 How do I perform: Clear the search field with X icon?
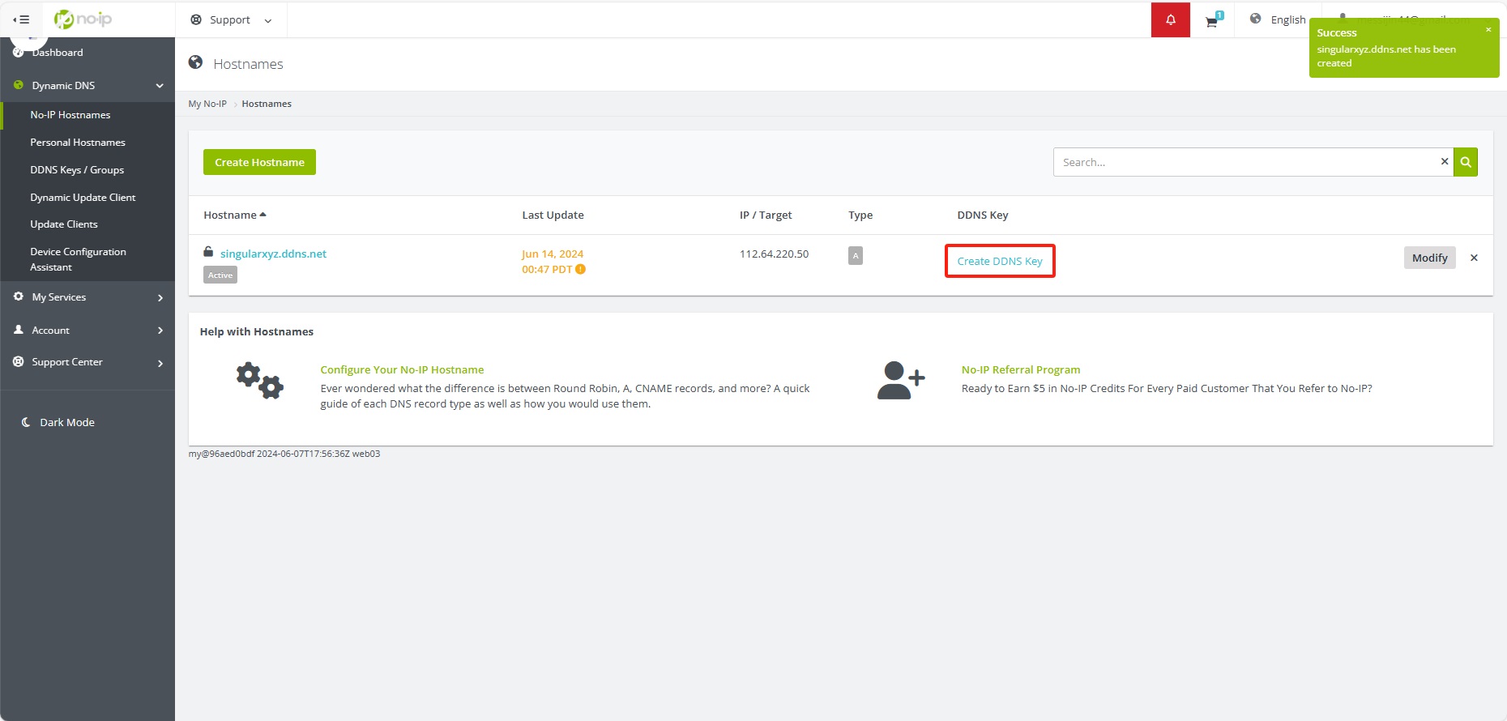[1444, 162]
